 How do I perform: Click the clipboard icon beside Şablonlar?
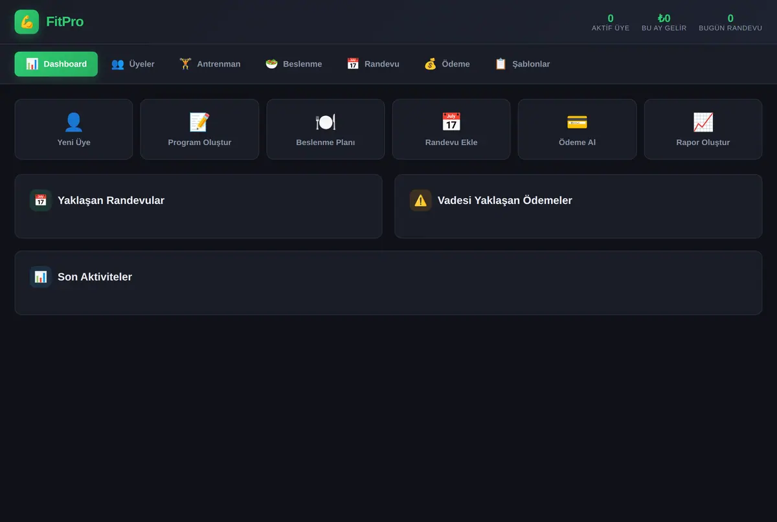point(501,64)
